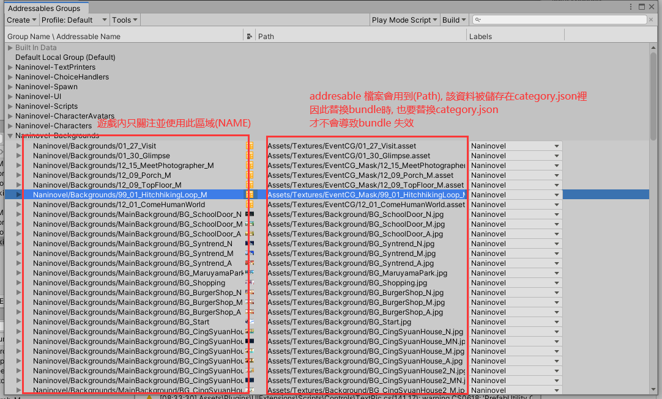Screen dimensions: 662x399
Task: Open the Build menu
Action: (x=453, y=20)
